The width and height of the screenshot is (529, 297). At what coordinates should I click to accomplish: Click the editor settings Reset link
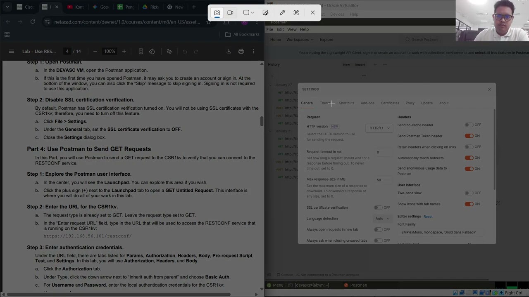click(428, 217)
